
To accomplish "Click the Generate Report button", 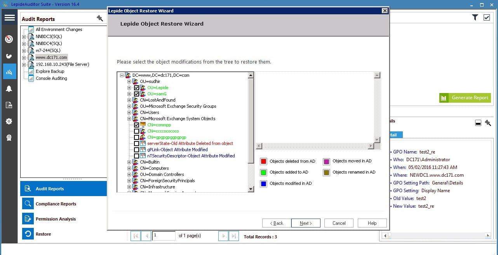I will (465, 98).
